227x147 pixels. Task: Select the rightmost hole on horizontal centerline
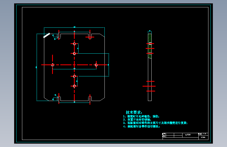click(96, 65)
